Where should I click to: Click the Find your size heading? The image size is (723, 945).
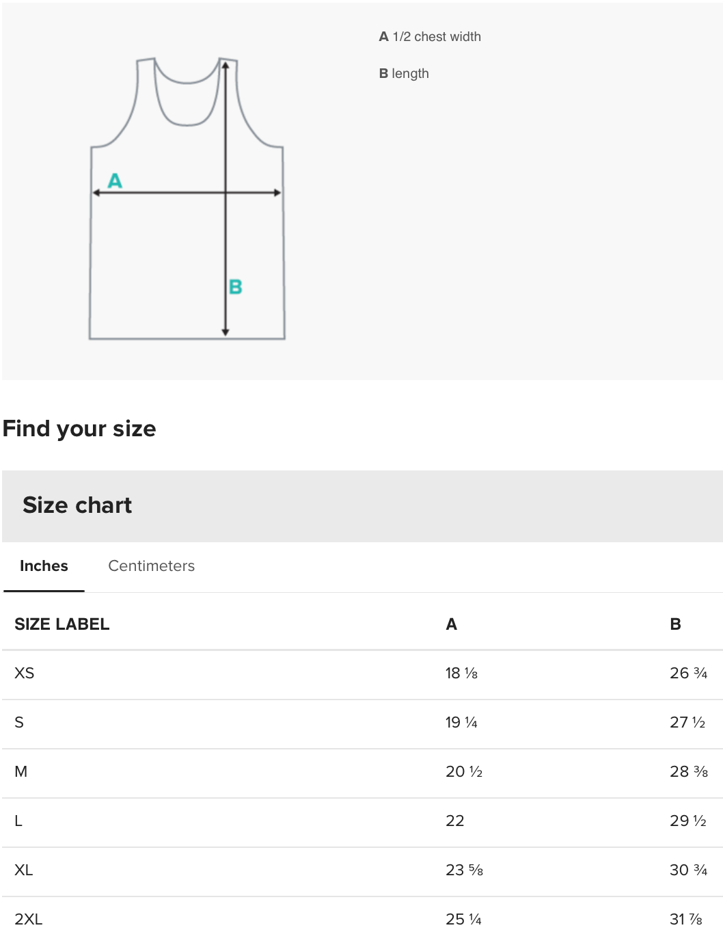79,429
